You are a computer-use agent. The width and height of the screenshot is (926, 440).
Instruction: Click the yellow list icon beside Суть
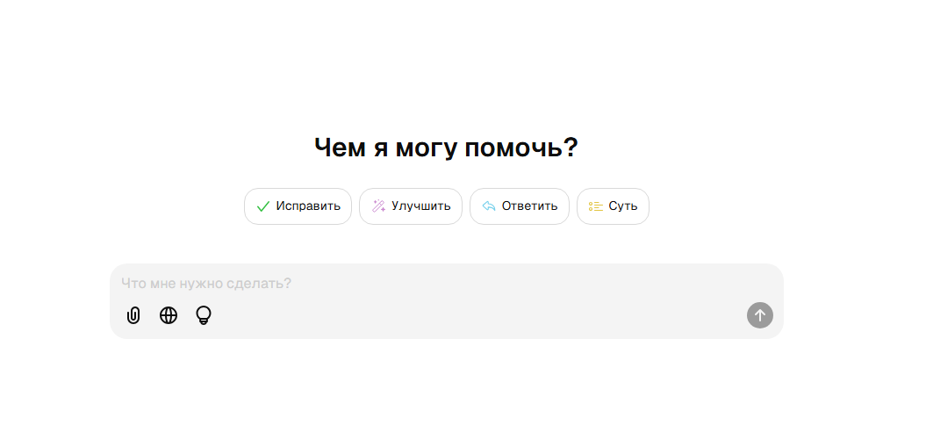tap(595, 206)
